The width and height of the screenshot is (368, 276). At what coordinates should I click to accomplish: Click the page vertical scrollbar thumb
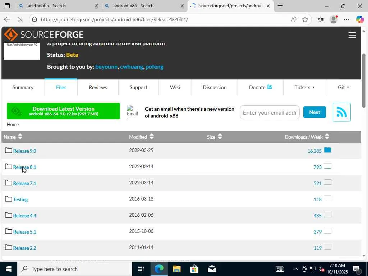[364, 80]
